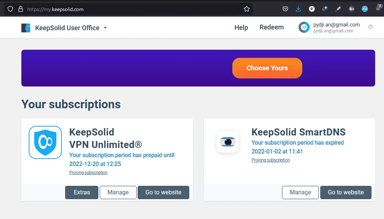The image size is (384, 219).
Task: Click the VPN Unlimited shield app icon
Action: (45, 142)
